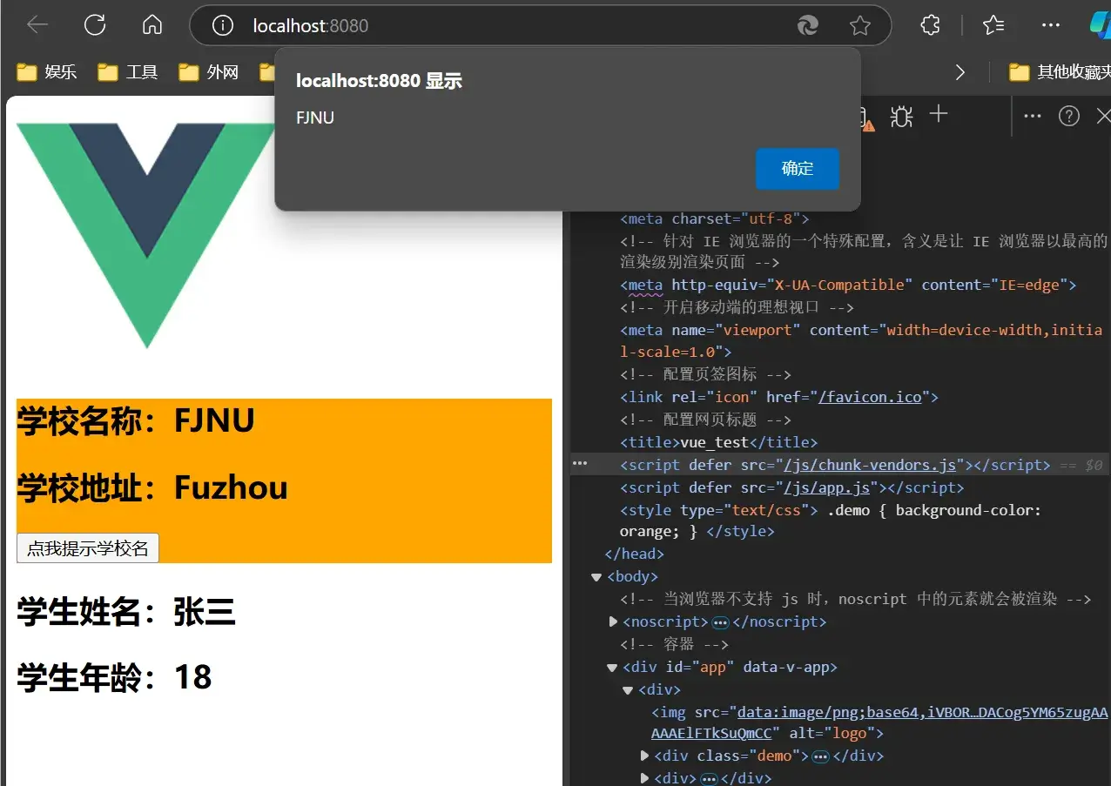Viewport: 1111px width, 786px height.
Task: Collapse the div id app node
Action: [x=612, y=667]
